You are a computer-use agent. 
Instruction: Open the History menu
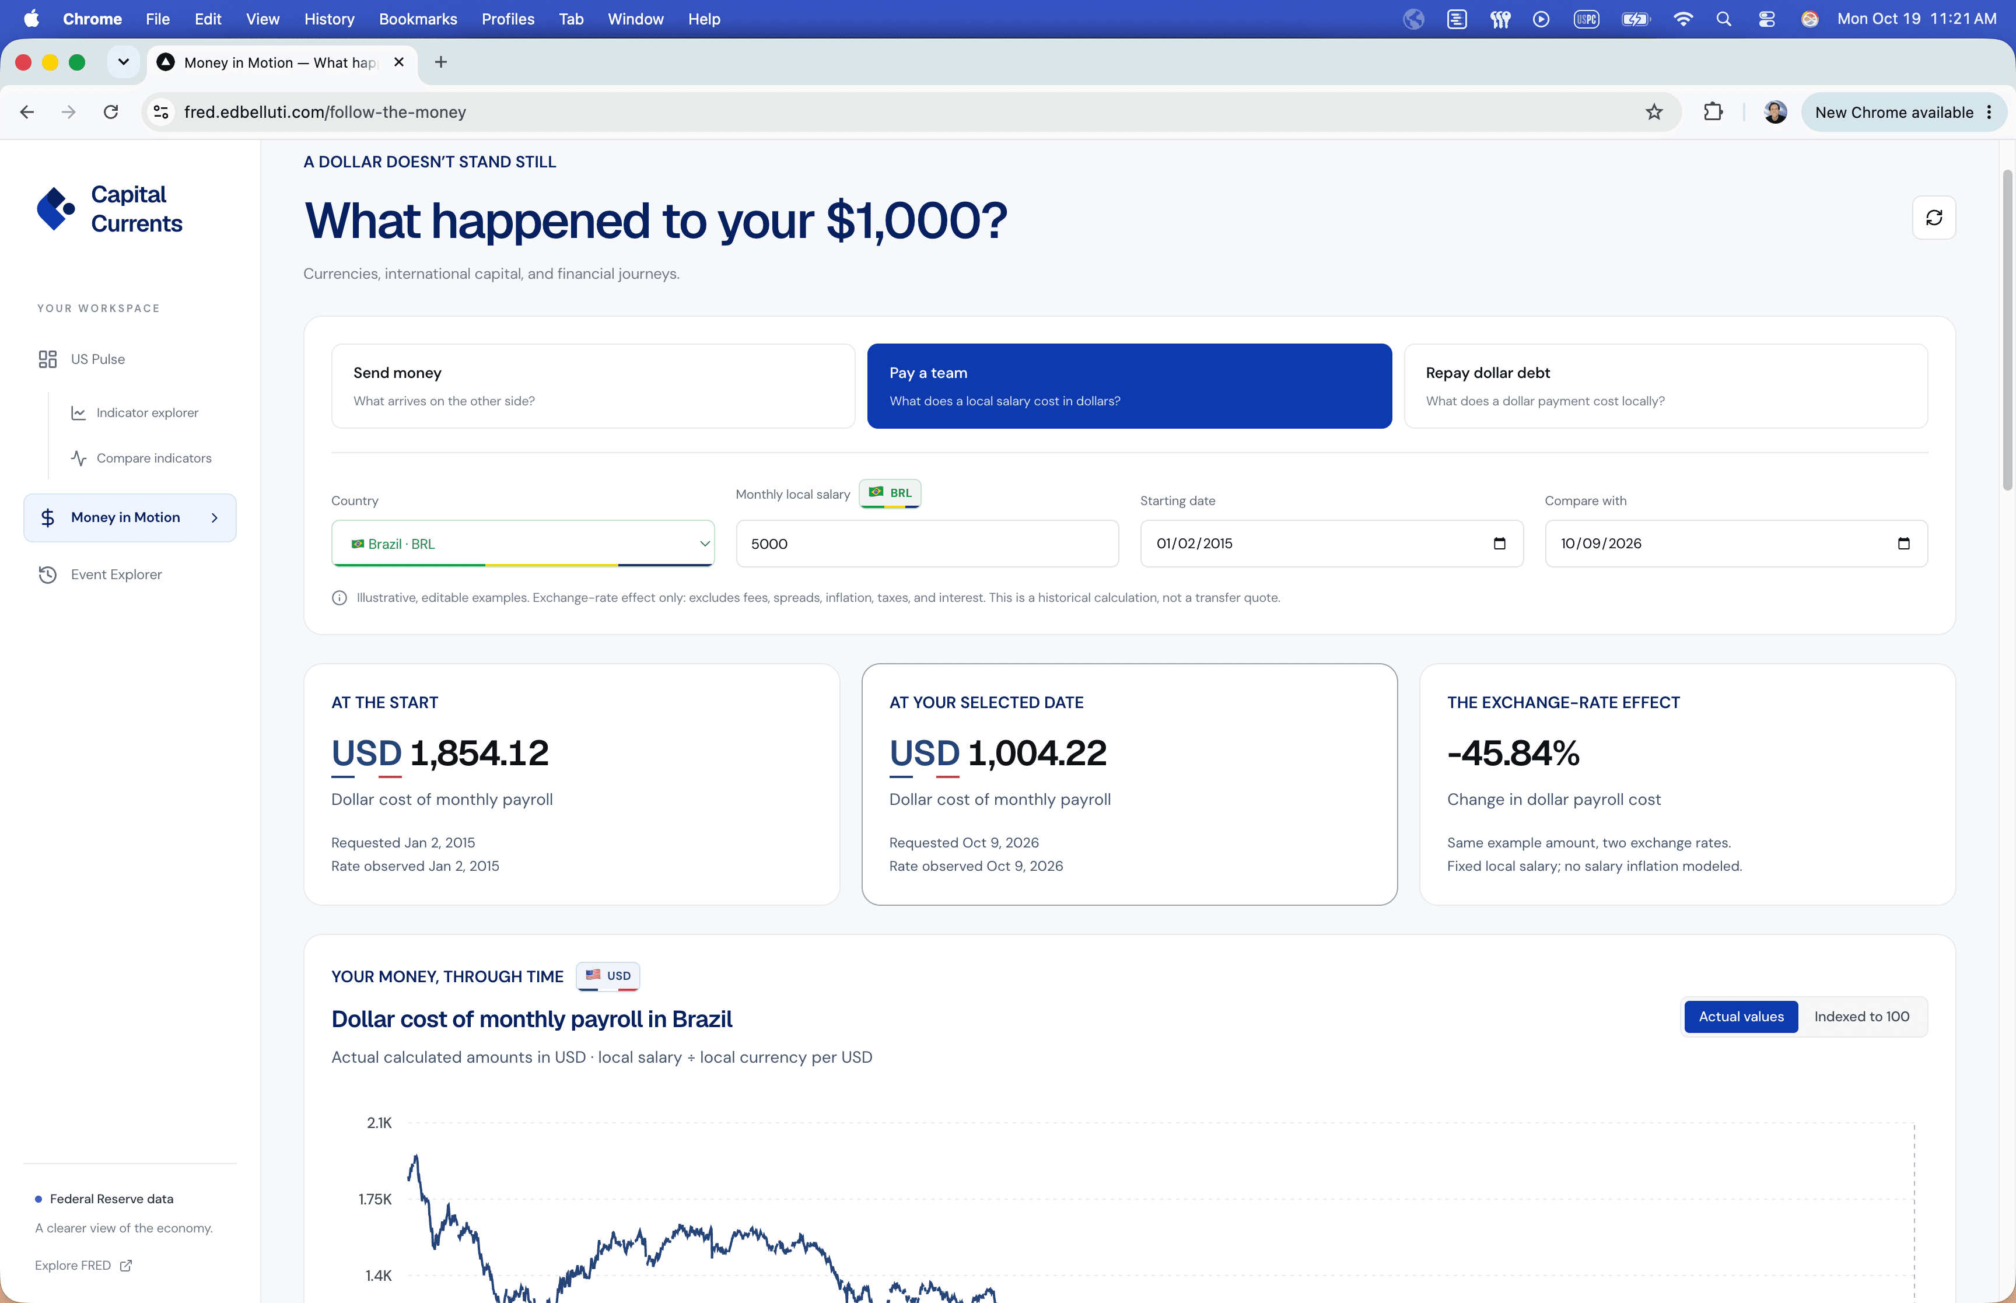pos(328,19)
